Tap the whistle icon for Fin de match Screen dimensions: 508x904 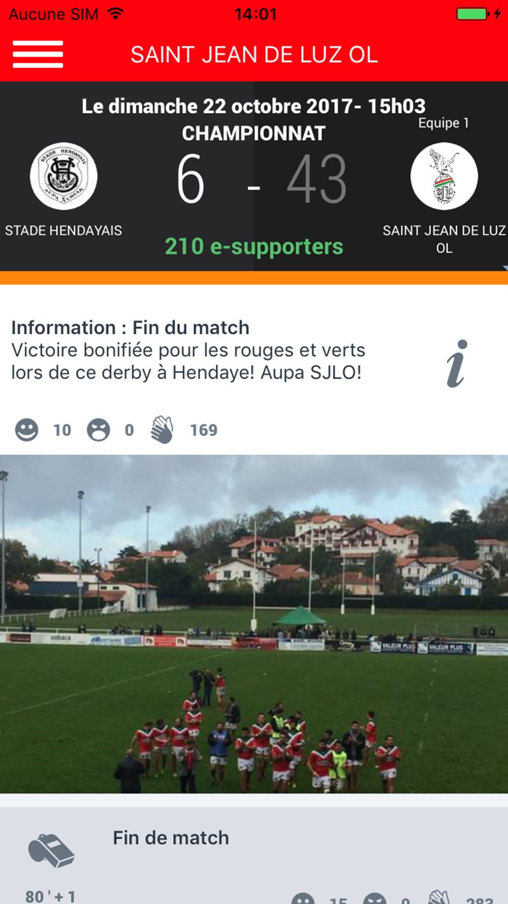coord(51,850)
